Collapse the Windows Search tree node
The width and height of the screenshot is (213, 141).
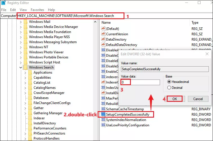click(21, 67)
